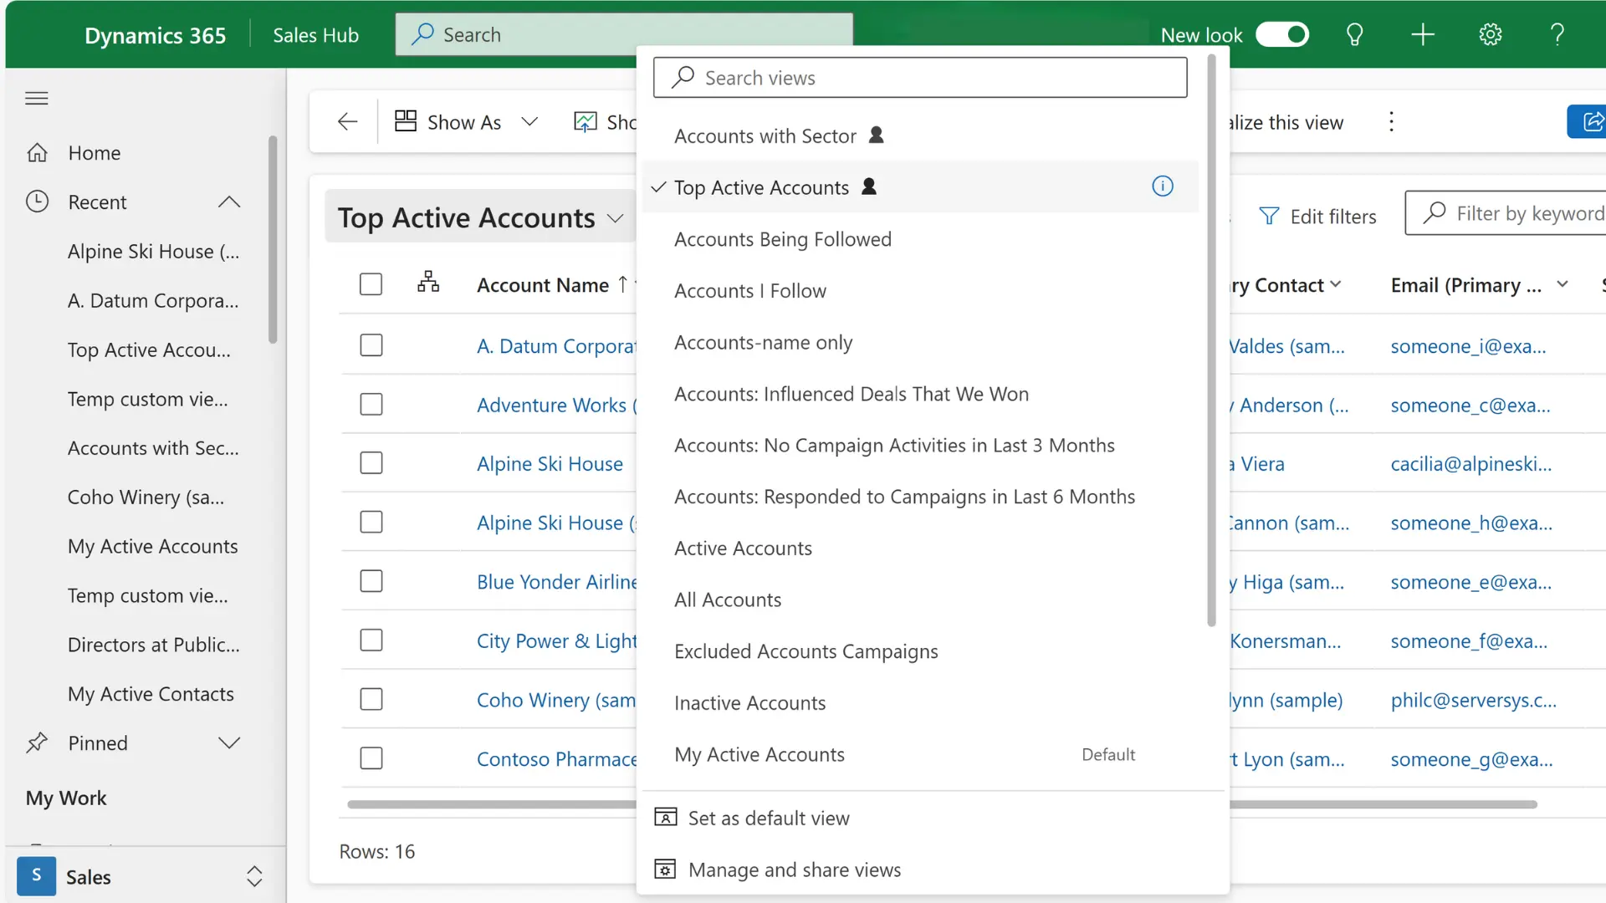Select the Inactive Accounts view

click(x=749, y=702)
